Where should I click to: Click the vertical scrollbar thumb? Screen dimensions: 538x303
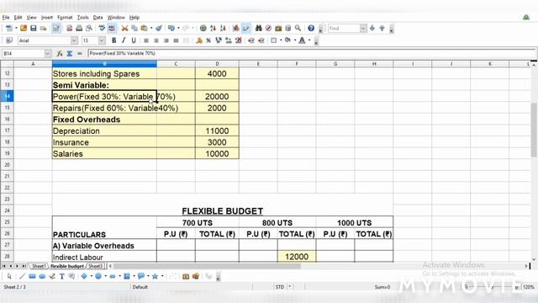(534, 130)
